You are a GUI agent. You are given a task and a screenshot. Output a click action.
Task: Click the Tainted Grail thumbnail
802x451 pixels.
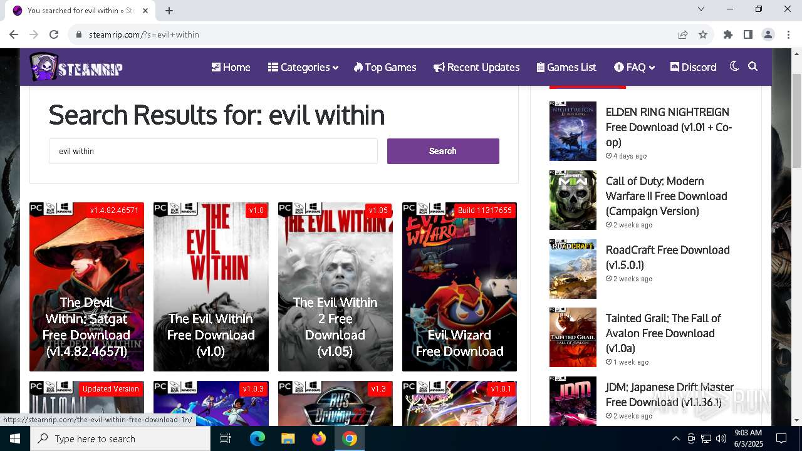point(573,337)
